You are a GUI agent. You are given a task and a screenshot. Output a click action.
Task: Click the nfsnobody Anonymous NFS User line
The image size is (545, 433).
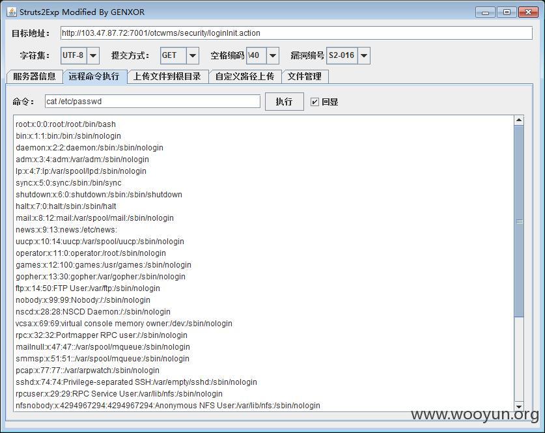pyautogui.click(x=168, y=406)
